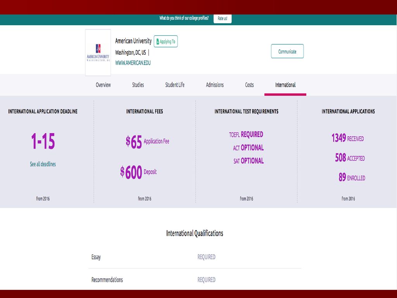Click the Applying To button

click(x=166, y=41)
